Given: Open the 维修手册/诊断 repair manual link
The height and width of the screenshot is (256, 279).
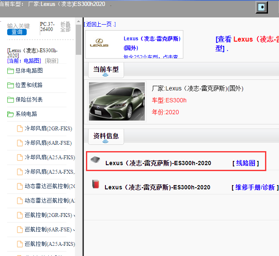Looking at the screenshot, I should coord(255,187).
